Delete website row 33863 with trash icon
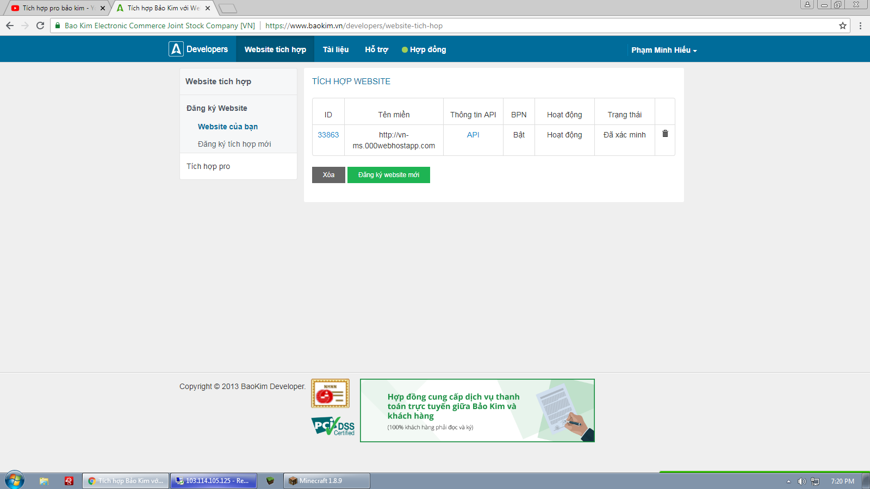 [x=665, y=134]
